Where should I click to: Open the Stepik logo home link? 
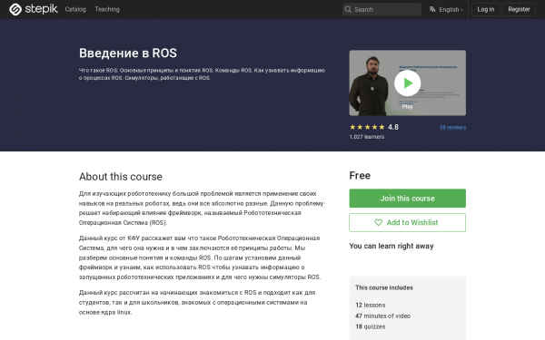click(34, 9)
